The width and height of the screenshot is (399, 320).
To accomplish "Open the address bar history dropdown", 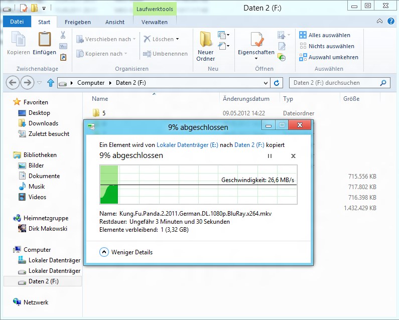I will 265,83.
